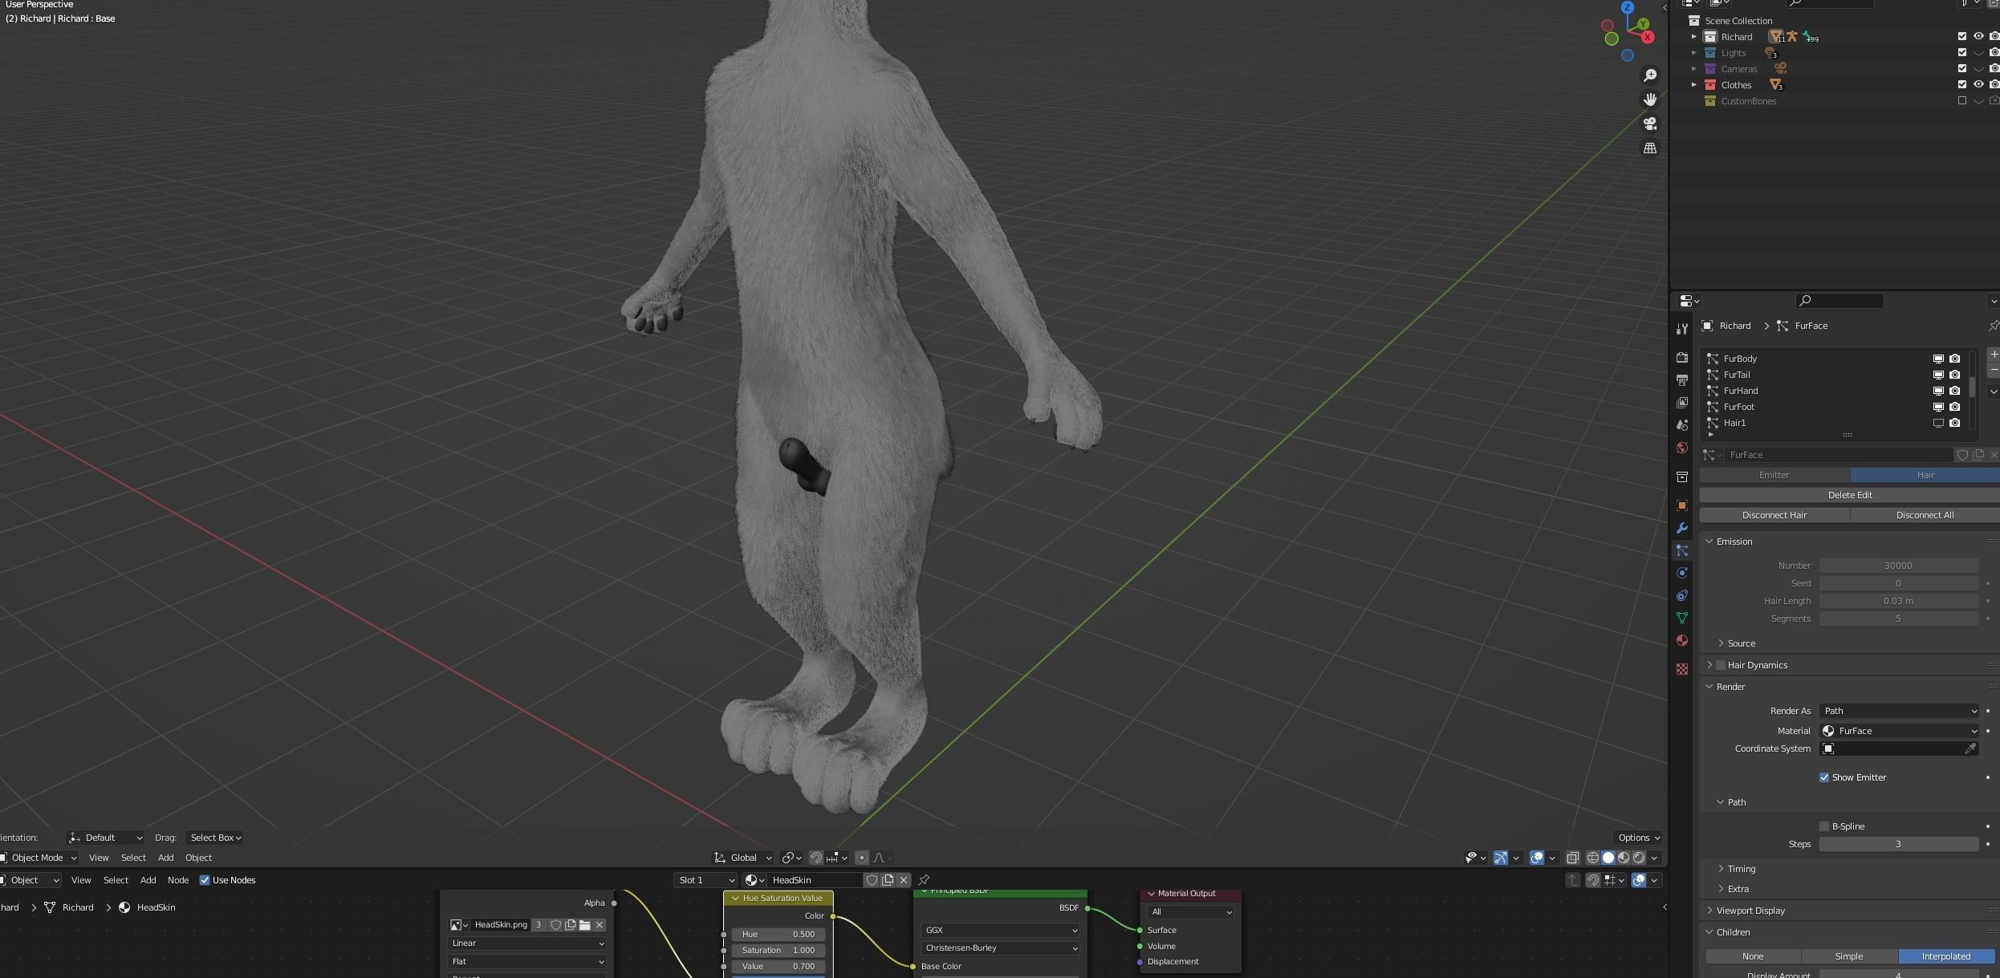Image resolution: width=2000 pixels, height=978 pixels.
Task: Click Disconnect Hair button
Action: tap(1774, 515)
